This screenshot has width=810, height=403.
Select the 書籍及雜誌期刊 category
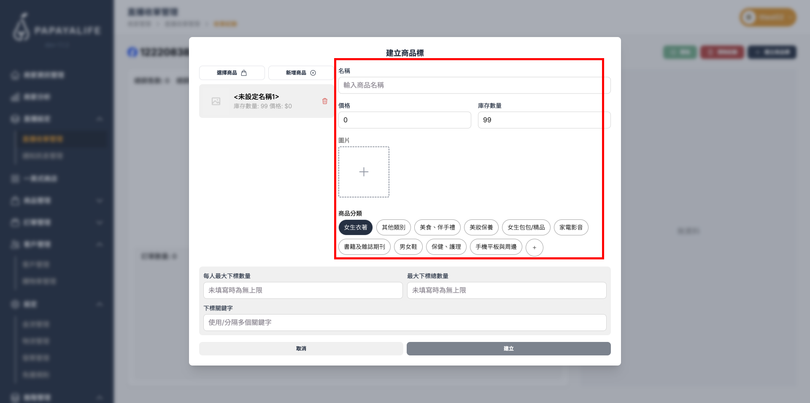[364, 247]
